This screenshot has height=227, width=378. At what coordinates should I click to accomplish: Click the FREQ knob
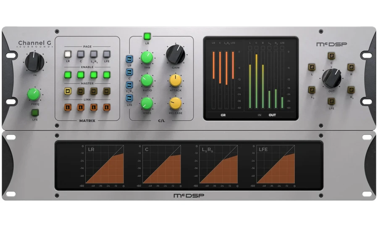[34, 94]
